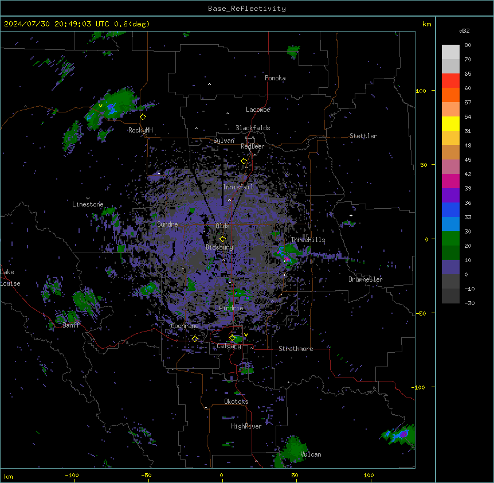Click yellow V marker in northwest storm cell
Screen dimensions: 494x483
(x=100, y=106)
